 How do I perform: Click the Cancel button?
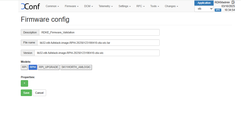pos(39,93)
